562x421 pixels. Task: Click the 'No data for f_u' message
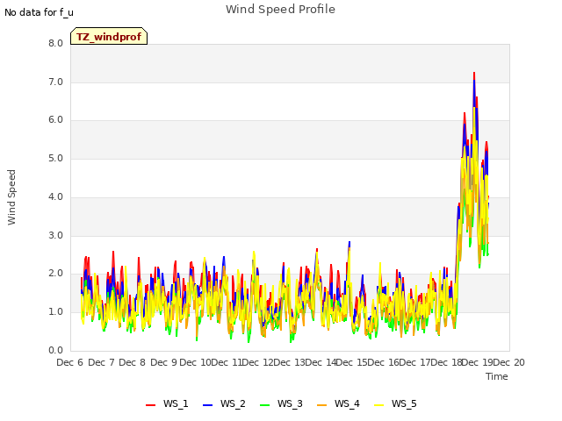click(39, 12)
